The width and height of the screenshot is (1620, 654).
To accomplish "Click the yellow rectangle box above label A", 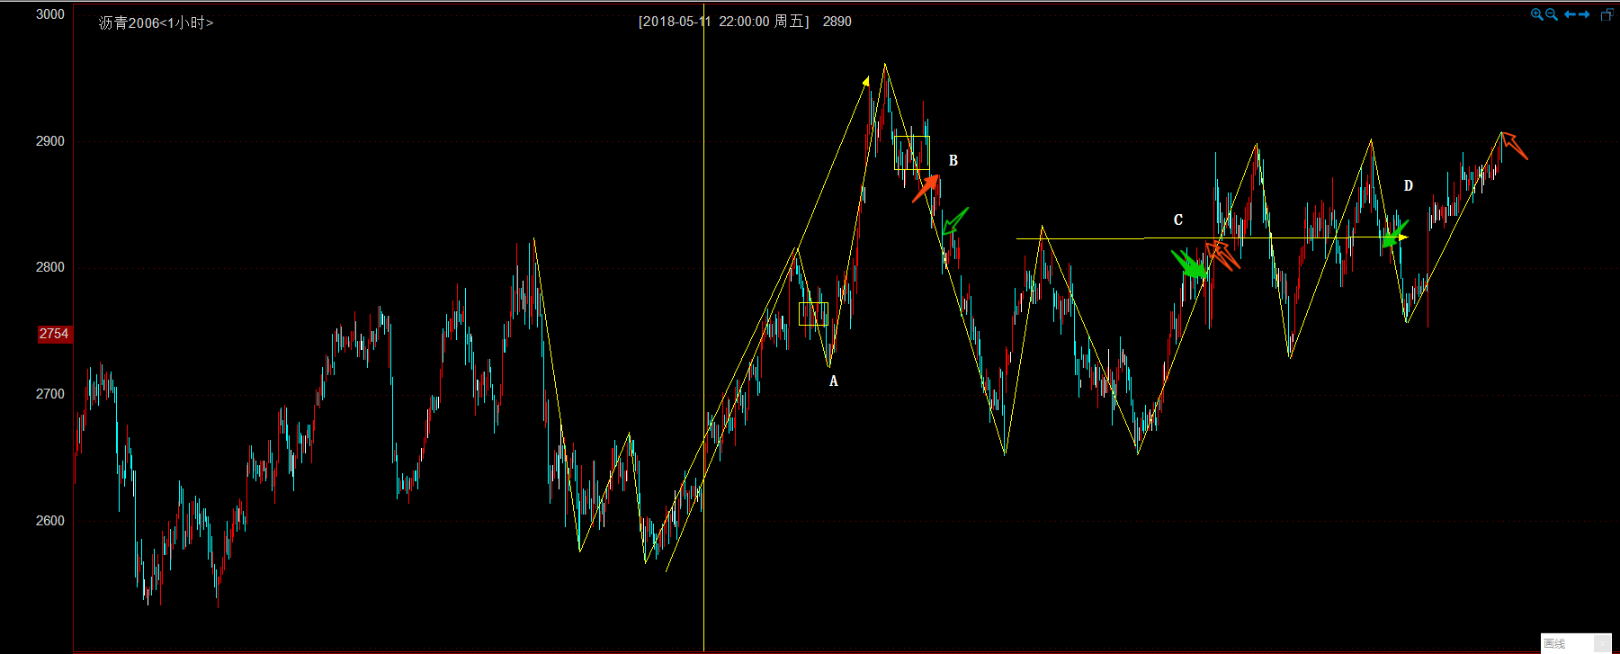I will 813,314.
